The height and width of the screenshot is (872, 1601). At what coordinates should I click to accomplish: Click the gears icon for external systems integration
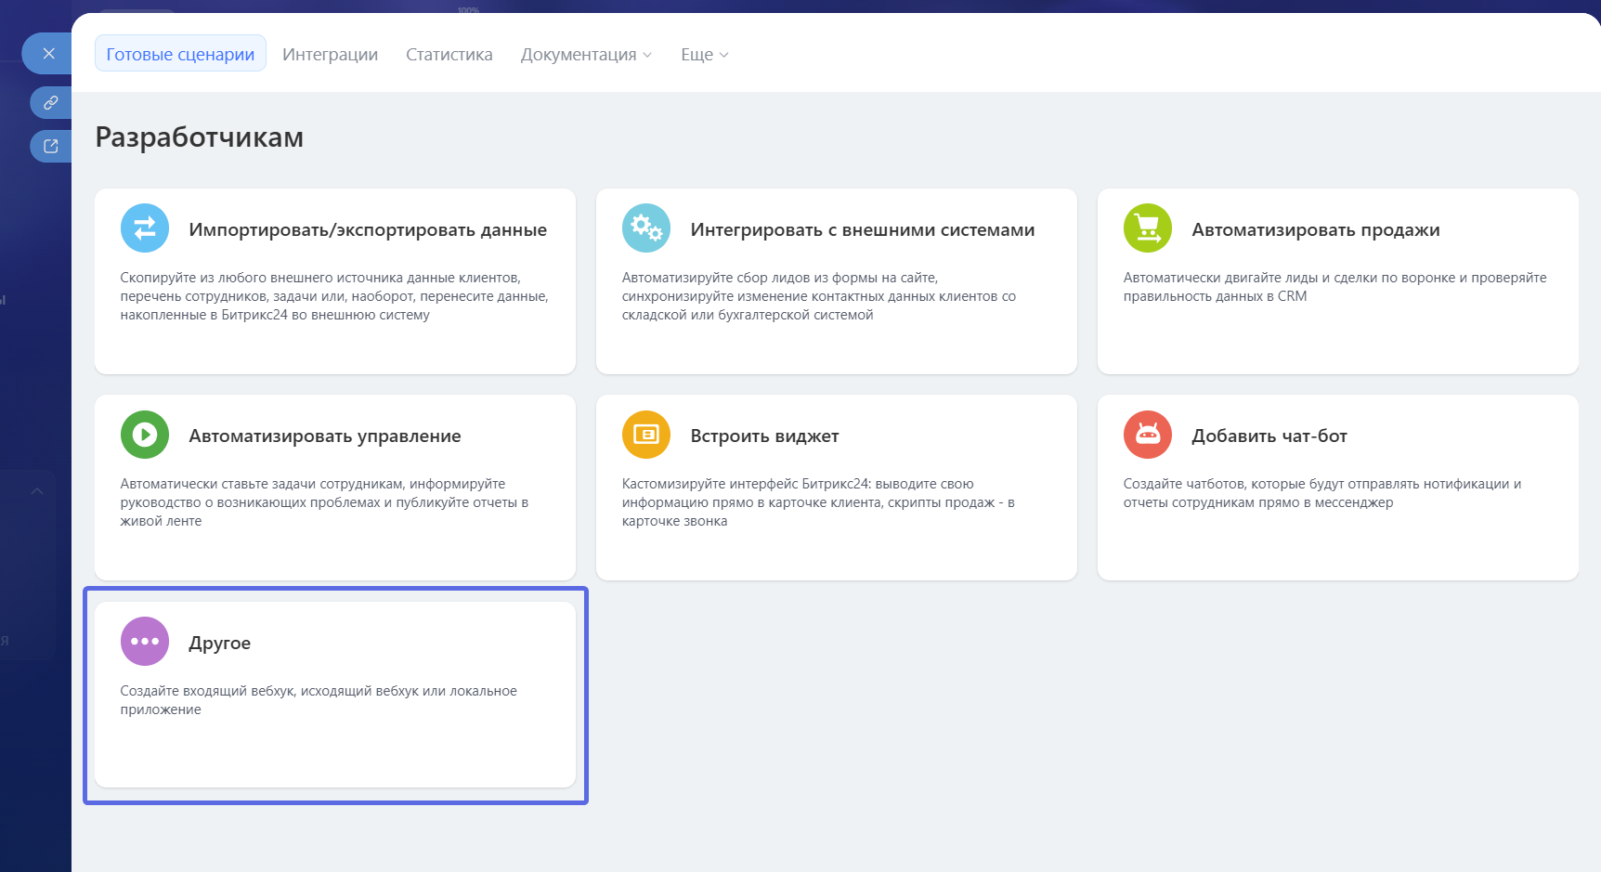[646, 228]
